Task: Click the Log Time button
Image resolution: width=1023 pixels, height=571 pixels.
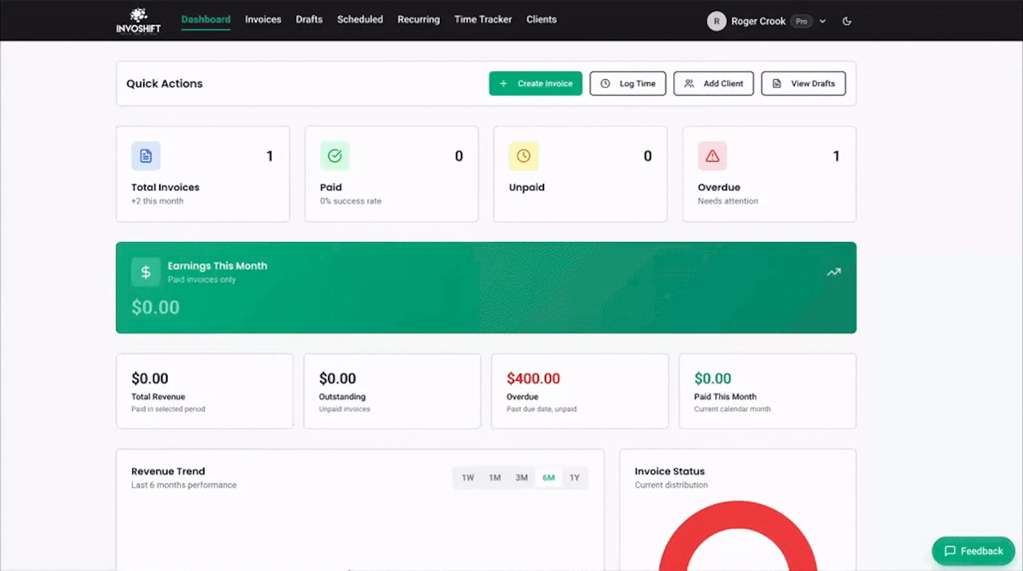Action: click(x=628, y=84)
